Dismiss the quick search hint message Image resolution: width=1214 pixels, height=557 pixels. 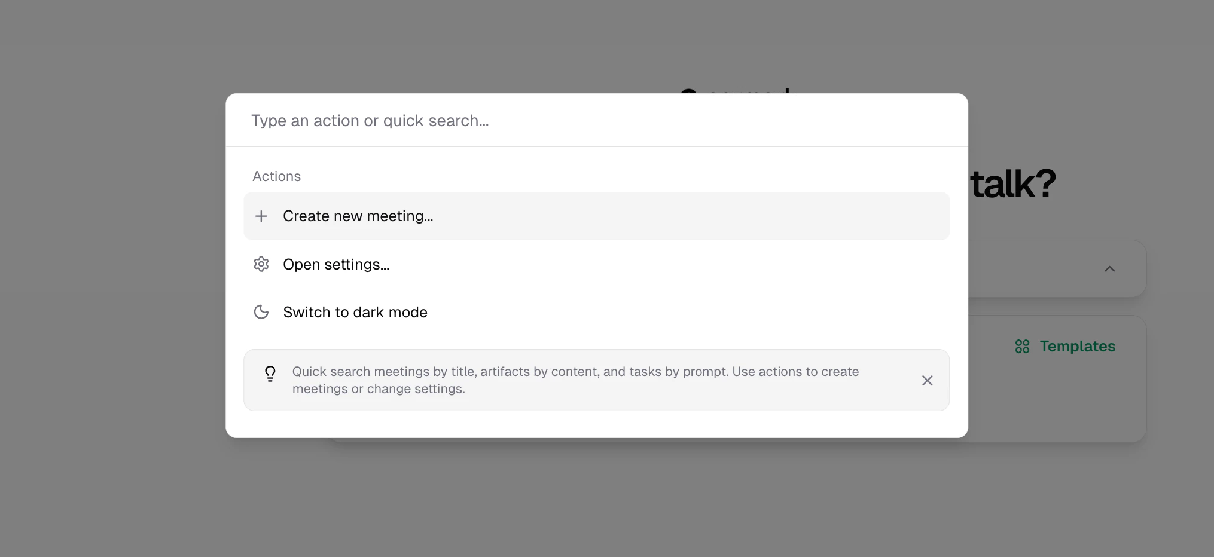pos(928,380)
